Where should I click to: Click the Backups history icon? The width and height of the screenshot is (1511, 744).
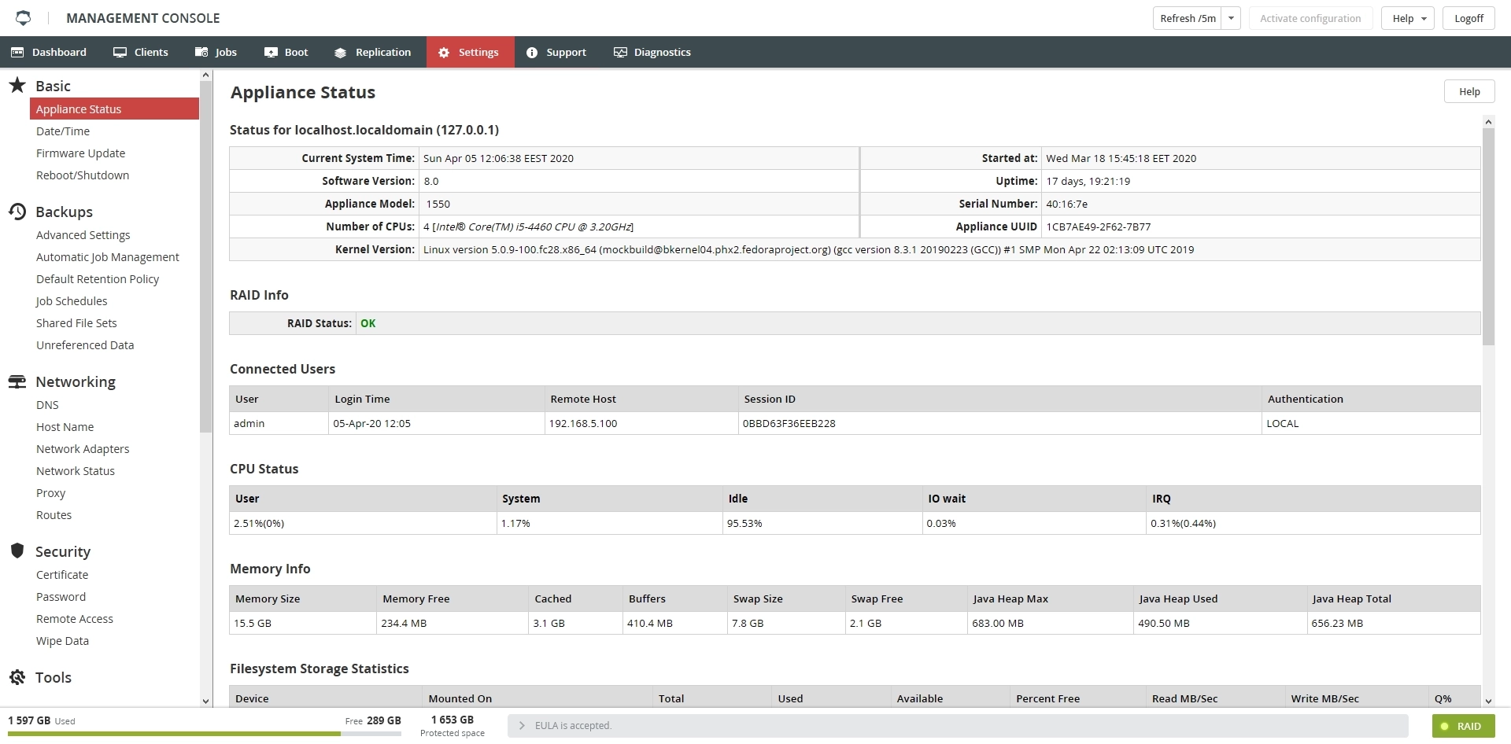(x=17, y=211)
